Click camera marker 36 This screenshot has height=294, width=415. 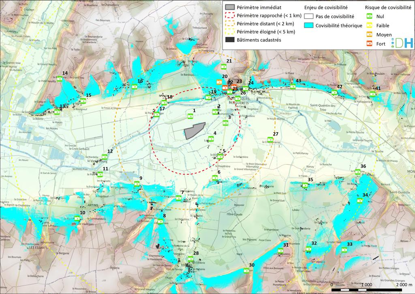(x=357, y=172)
